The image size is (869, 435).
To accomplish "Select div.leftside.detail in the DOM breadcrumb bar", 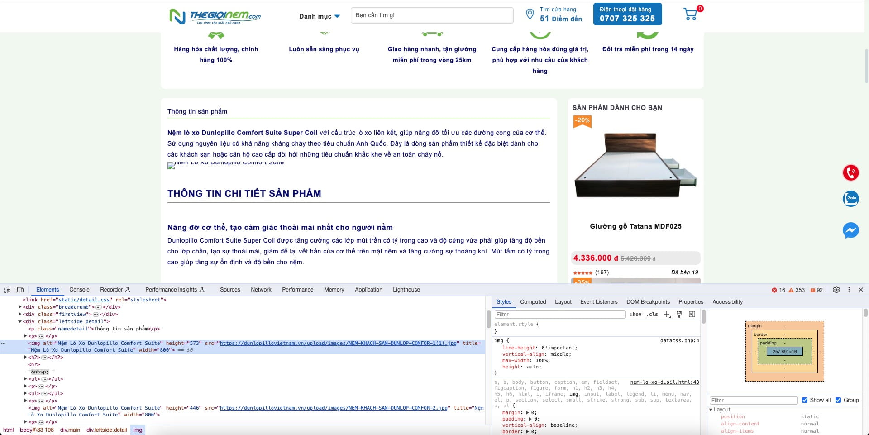I will point(106,430).
